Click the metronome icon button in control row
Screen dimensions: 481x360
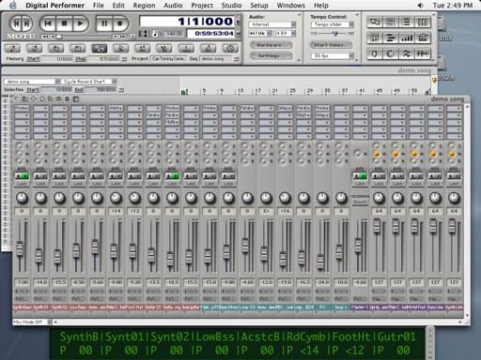[x=209, y=48]
